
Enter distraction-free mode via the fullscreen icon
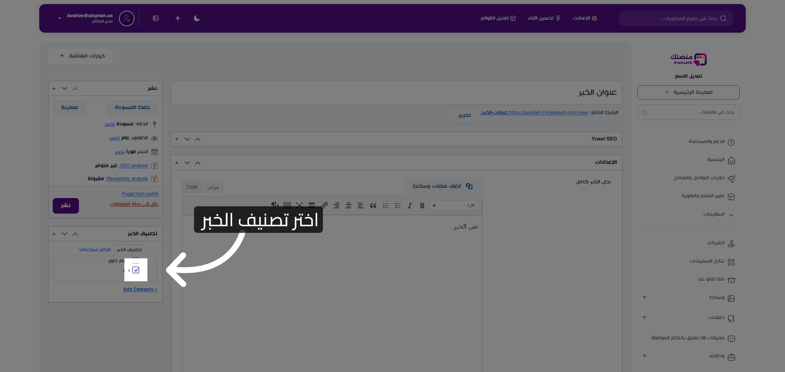300,205
